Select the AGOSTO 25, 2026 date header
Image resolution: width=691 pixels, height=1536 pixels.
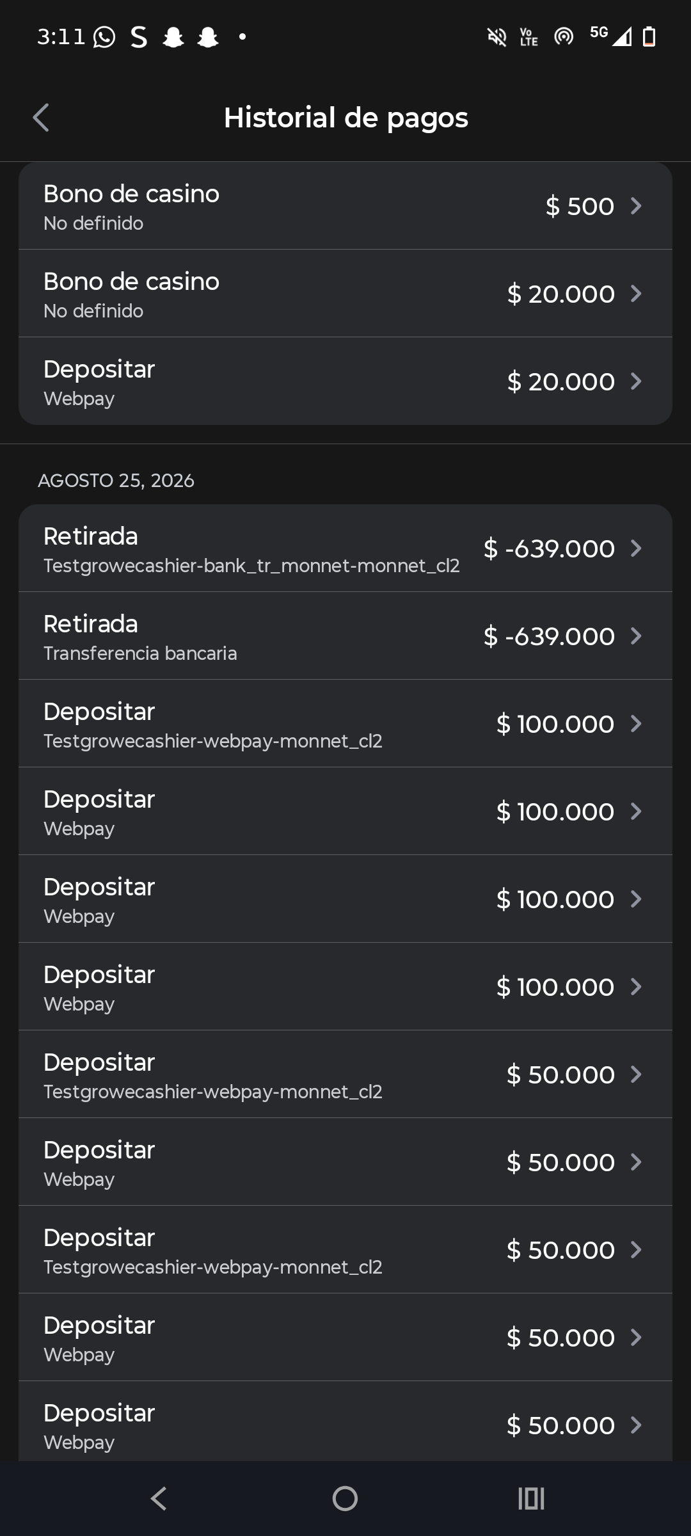pyautogui.click(x=116, y=481)
